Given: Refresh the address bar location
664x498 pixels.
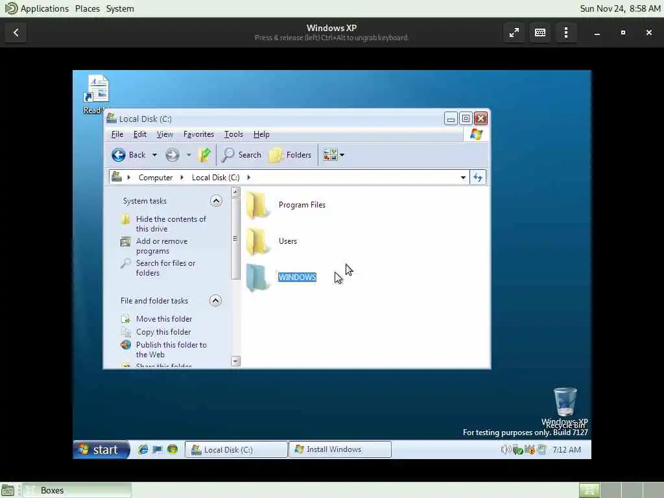Looking at the screenshot, I should coord(478,178).
